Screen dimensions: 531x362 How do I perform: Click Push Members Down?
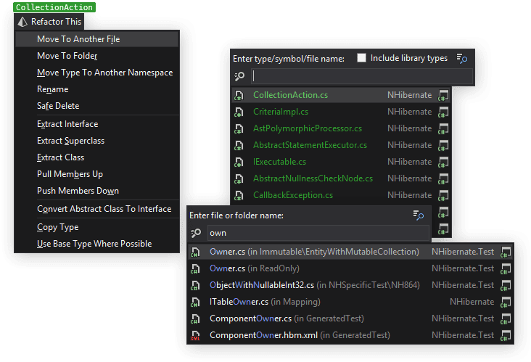point(97,191)
